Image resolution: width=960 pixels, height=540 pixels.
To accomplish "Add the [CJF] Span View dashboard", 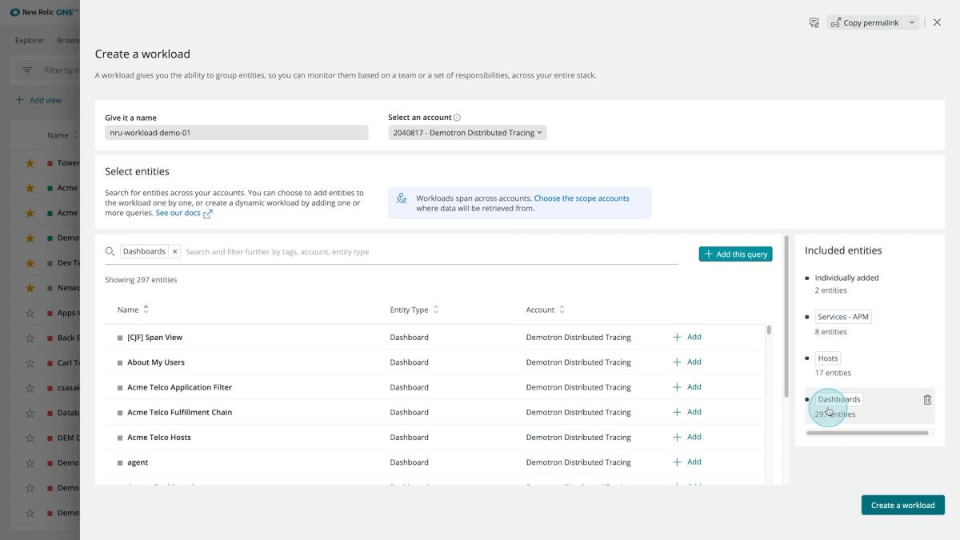I will click(687, 337).
